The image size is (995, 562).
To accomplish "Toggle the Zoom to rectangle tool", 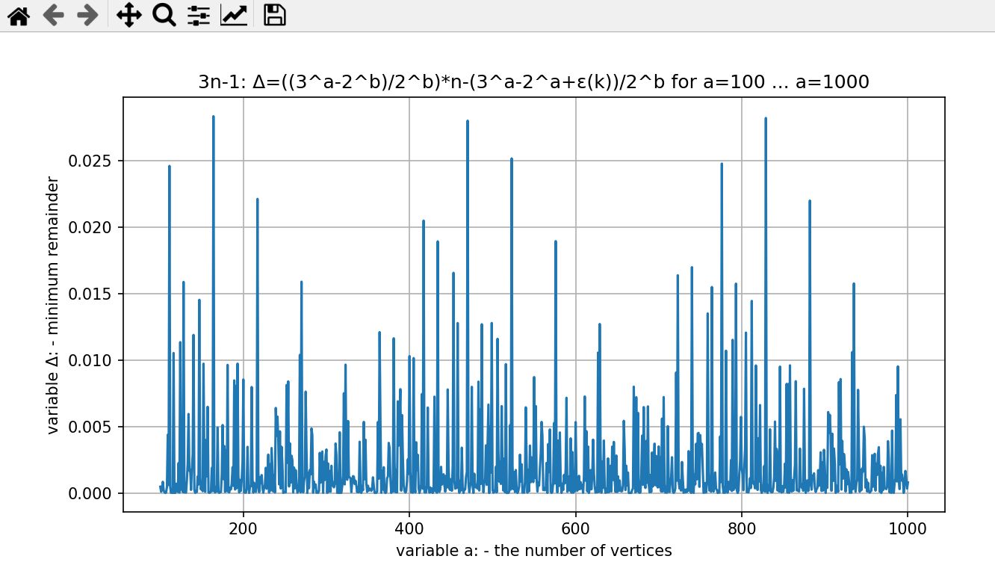I will (x=164, y=16).
